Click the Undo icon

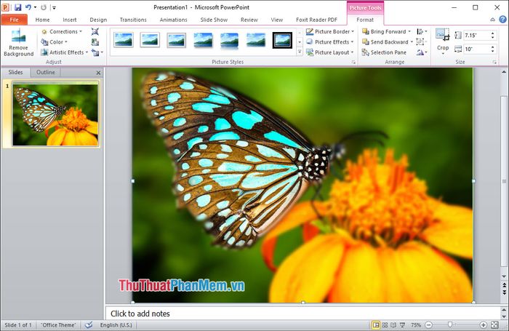pos(28,7)
